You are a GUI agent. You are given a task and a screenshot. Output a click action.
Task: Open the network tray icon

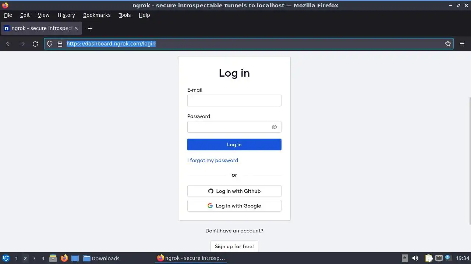(x=439, y=258)
